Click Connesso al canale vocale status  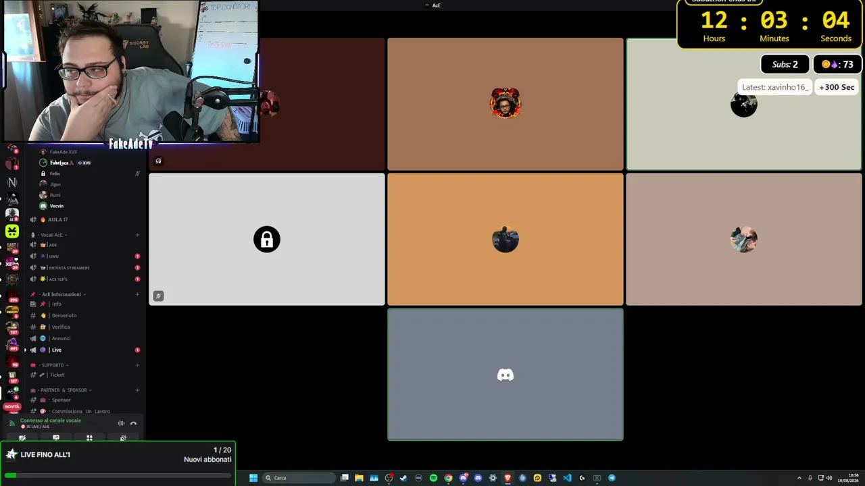[x=50, y=421]
